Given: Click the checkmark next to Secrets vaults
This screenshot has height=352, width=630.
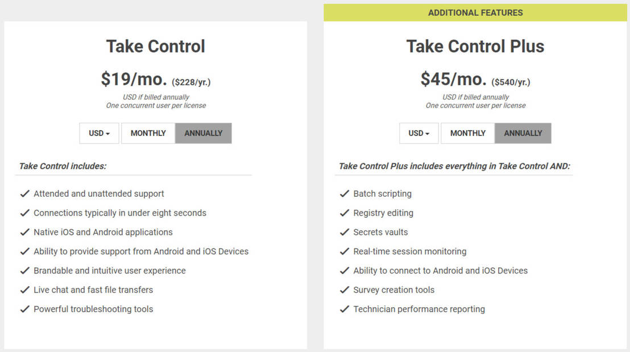Looking at the screenshot, I should click(x=345, y=232).
